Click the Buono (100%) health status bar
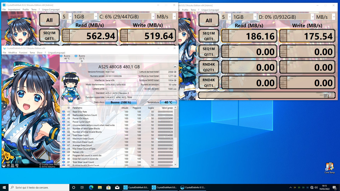Viewport: 340px width, 191px height. coord(120,102)
